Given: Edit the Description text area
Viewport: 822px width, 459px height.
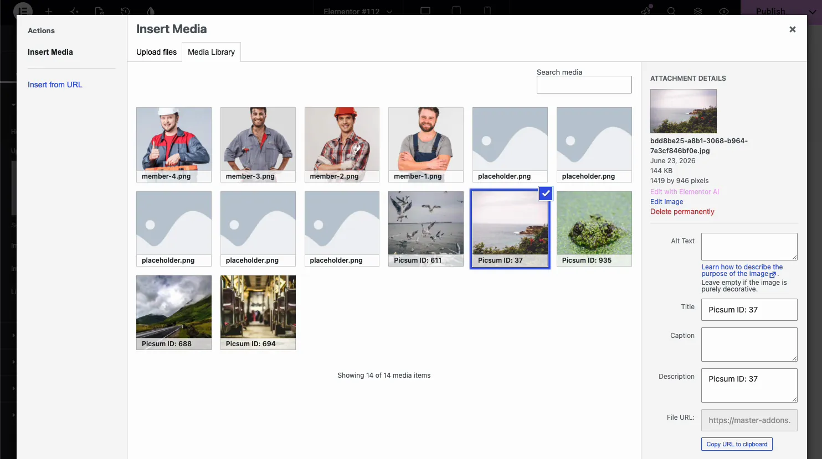Looking at the screenshot, I should tap(749, 385).
